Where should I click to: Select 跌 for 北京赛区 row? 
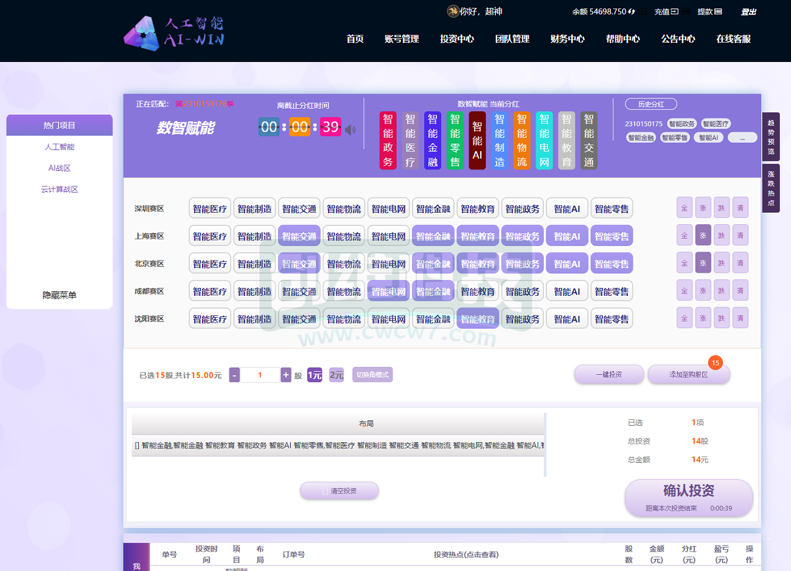coord(722,262)
